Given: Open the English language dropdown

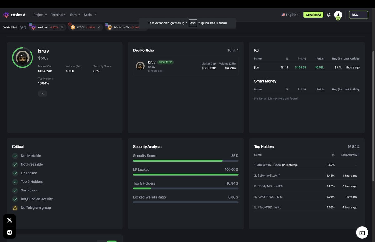Looking at the screenshot, I should pos(290,15).
